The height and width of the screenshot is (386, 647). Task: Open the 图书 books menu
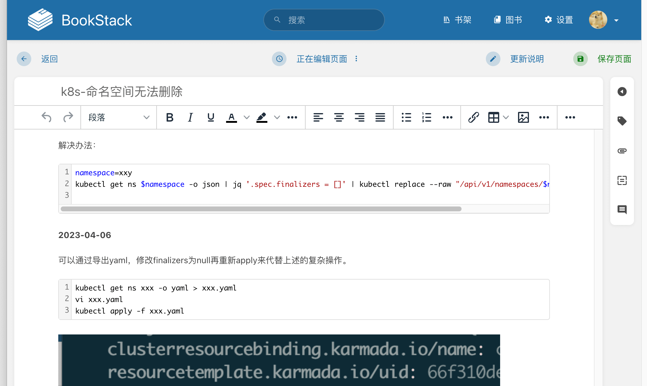508,20
